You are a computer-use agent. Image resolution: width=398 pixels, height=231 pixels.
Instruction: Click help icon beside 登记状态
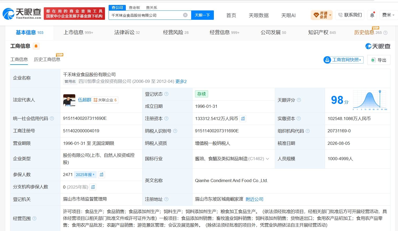click(166, 94)
